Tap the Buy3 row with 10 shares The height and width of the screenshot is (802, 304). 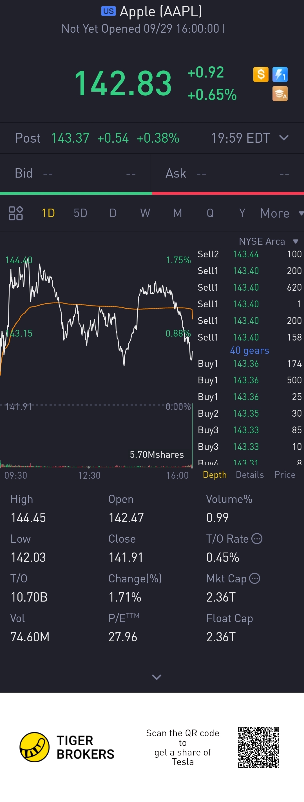click(x=250, y=447)
